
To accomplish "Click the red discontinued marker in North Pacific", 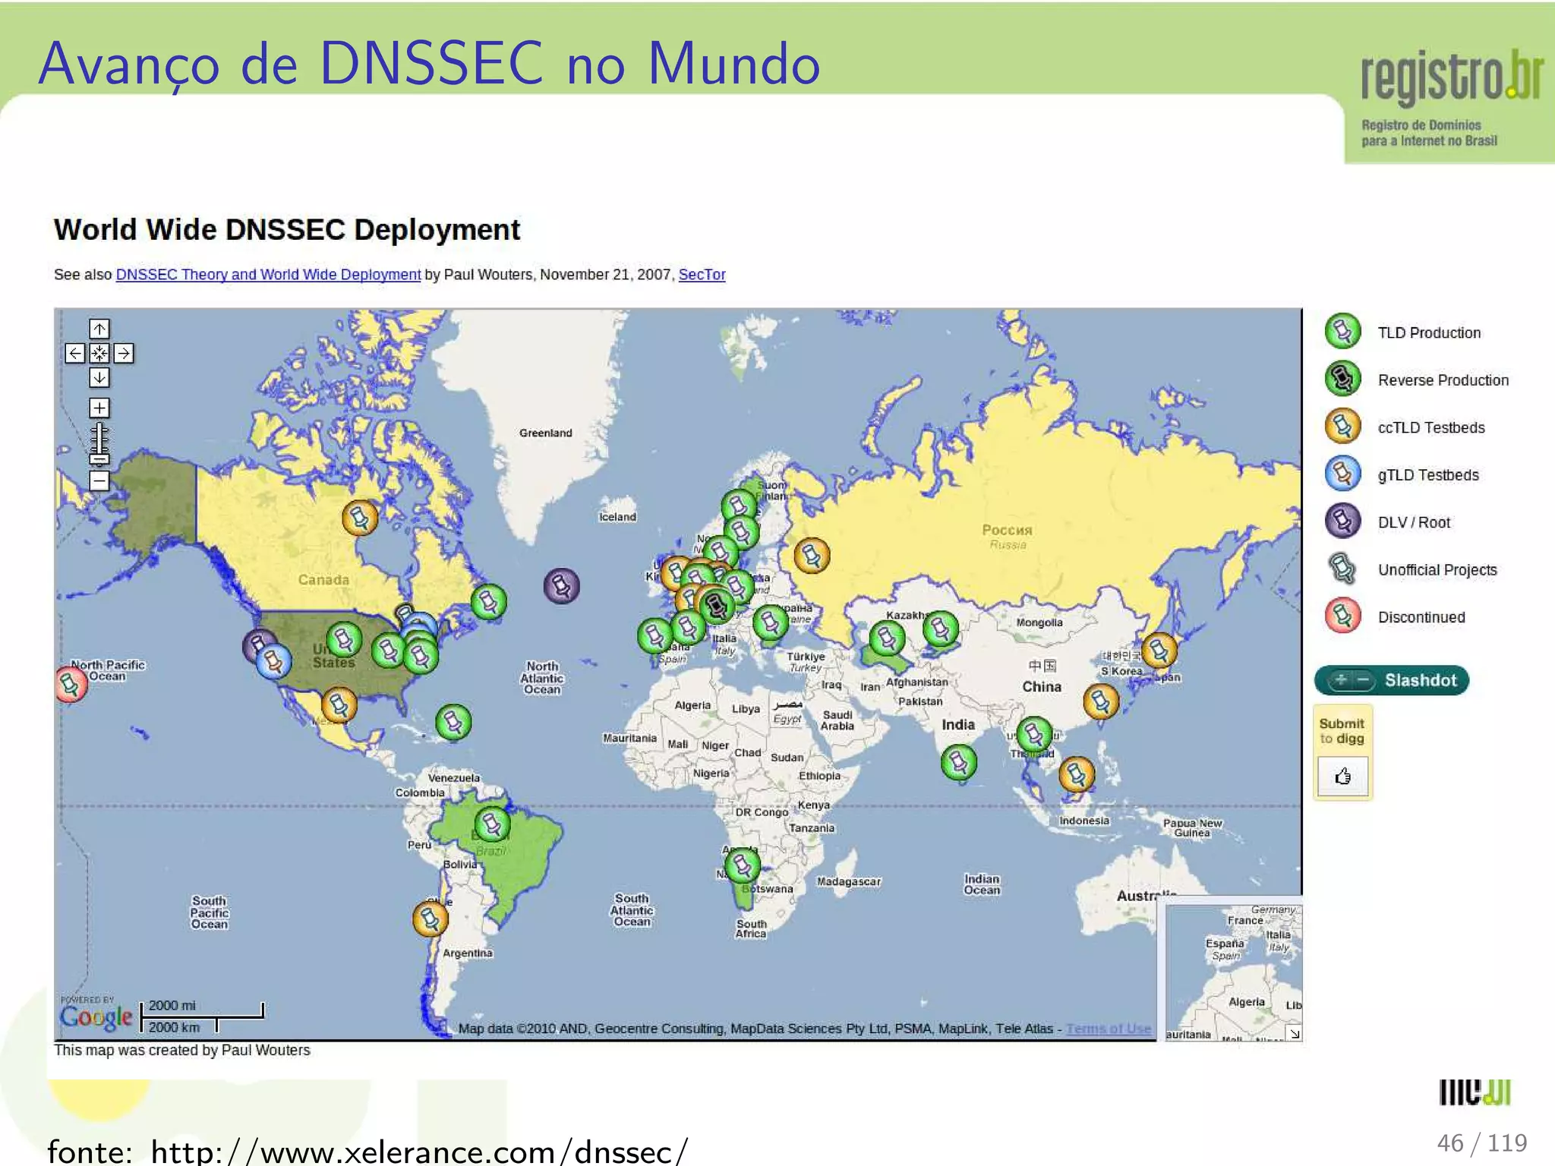I will click(71, 684).
